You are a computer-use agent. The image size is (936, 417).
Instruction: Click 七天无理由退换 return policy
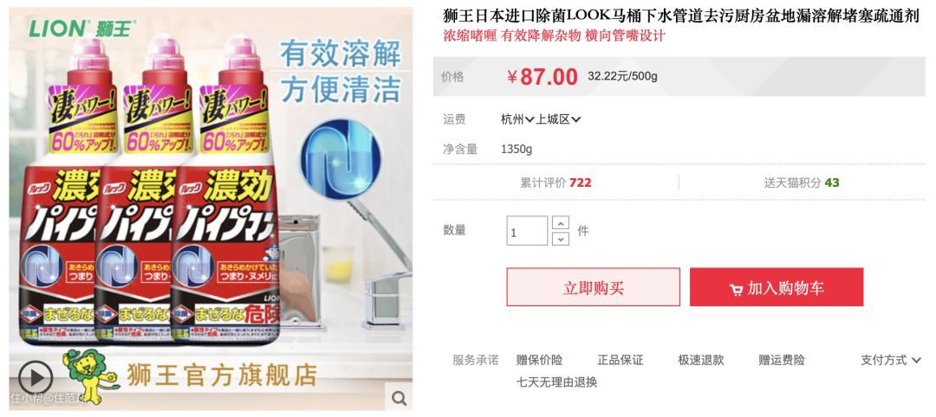coord(556,382)
